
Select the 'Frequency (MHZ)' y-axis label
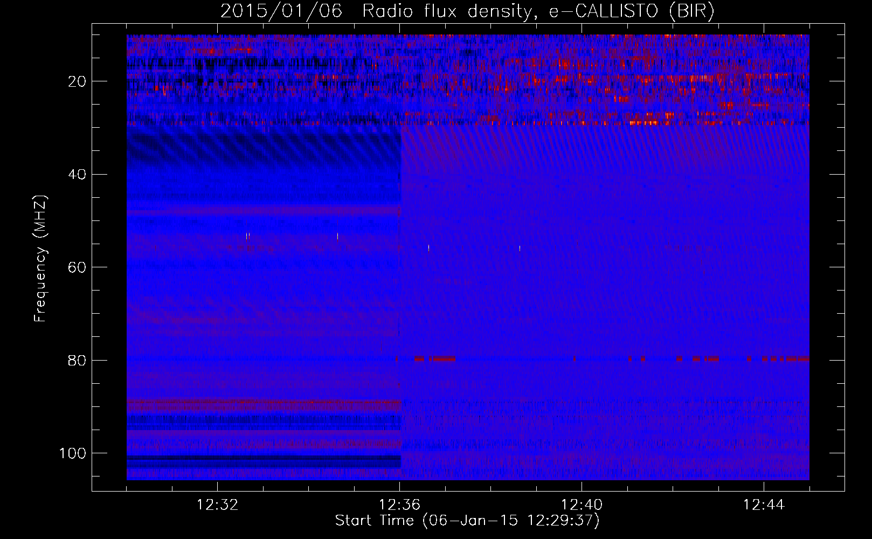coord(40,259)
